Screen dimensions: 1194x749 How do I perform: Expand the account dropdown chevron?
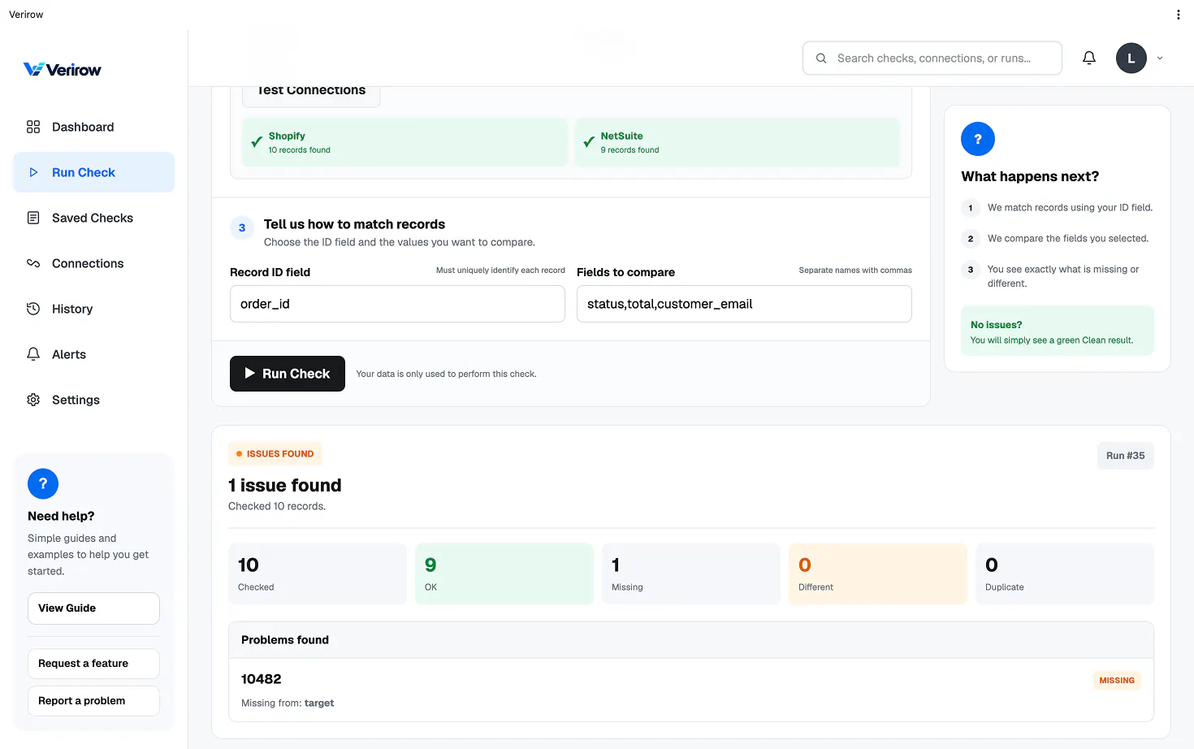point(1160,58)
